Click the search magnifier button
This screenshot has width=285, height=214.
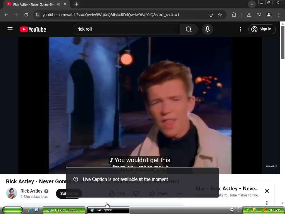[x=188, y=29]
